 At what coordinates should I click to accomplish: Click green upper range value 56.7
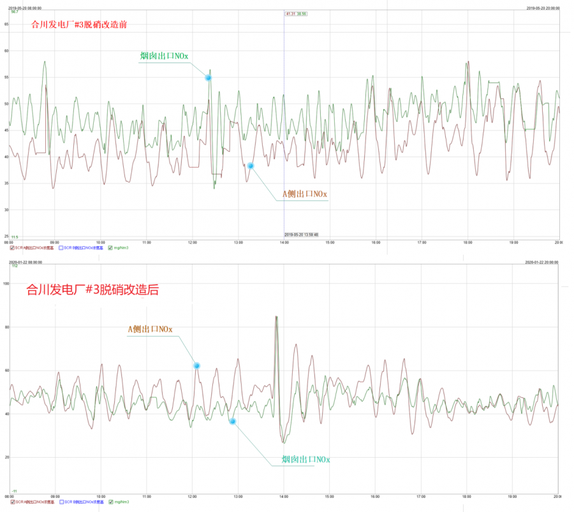(x=15, y=11)
